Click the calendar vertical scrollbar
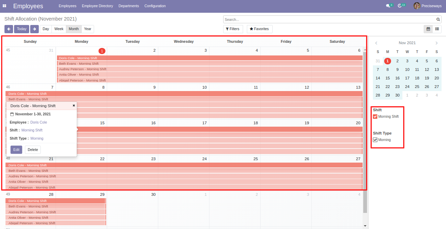This screenshot has width=446, height=229. pos(365,137)
